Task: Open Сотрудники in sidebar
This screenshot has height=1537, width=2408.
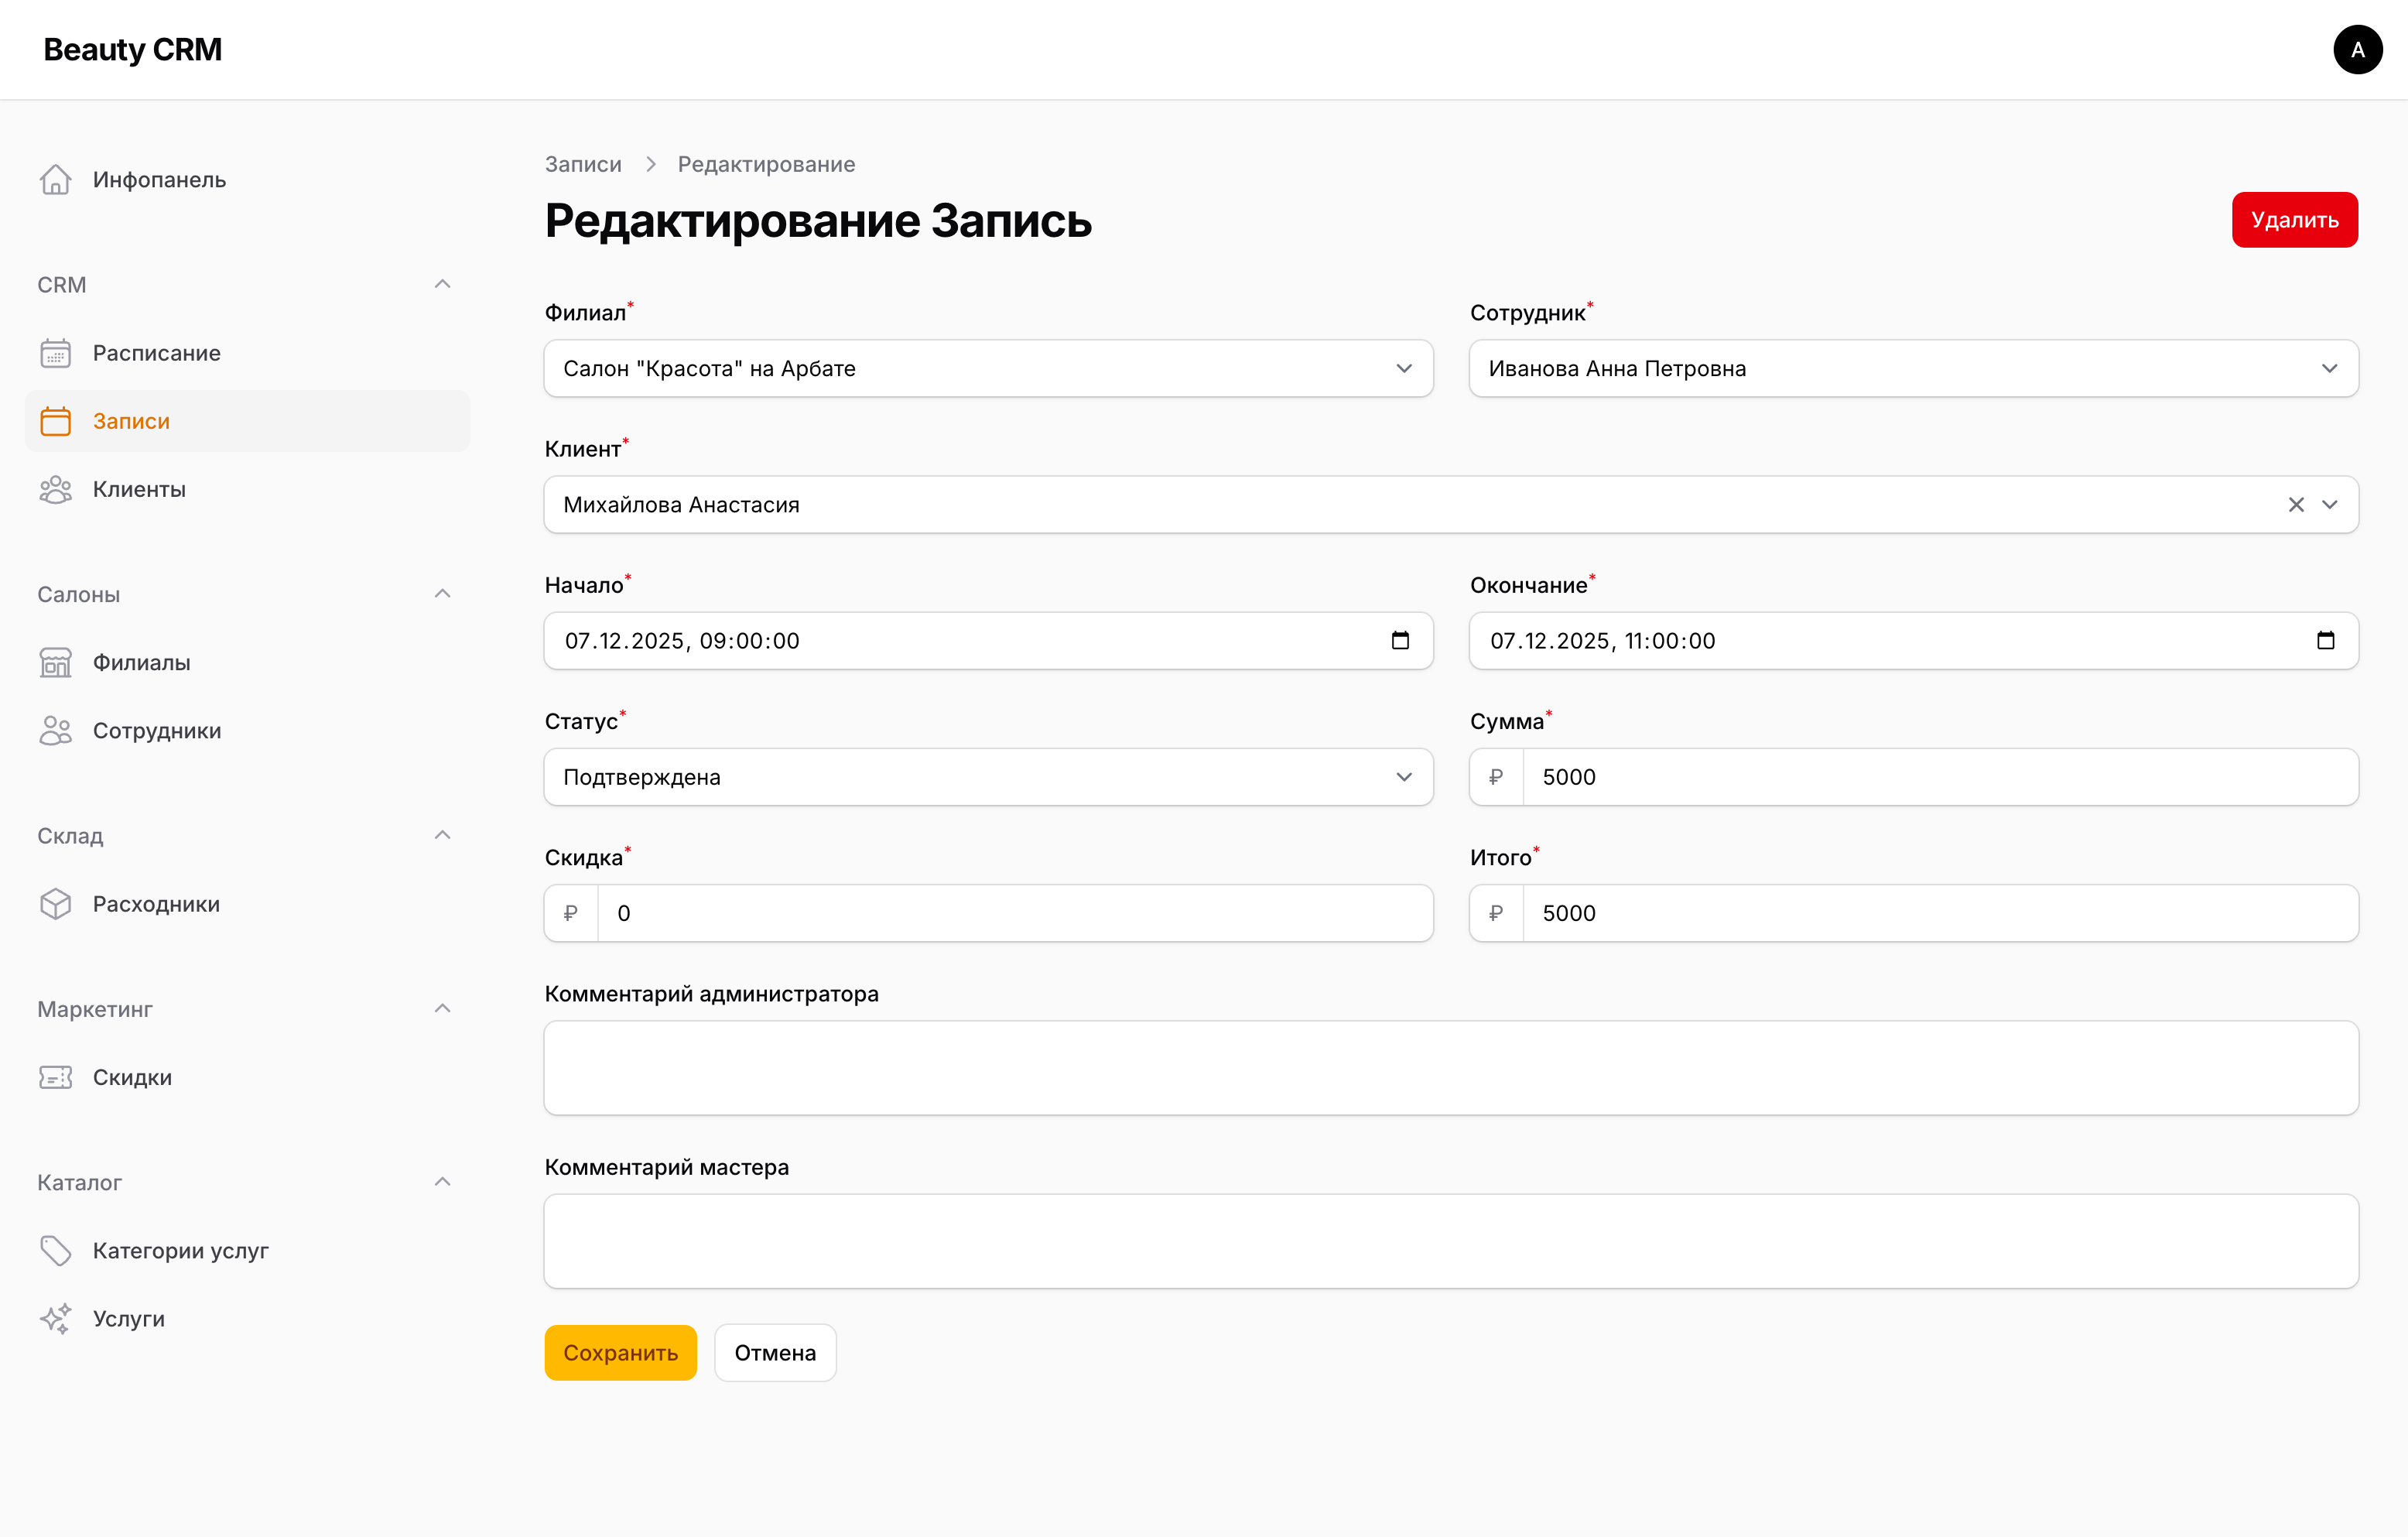Action: tap(247, 730)
